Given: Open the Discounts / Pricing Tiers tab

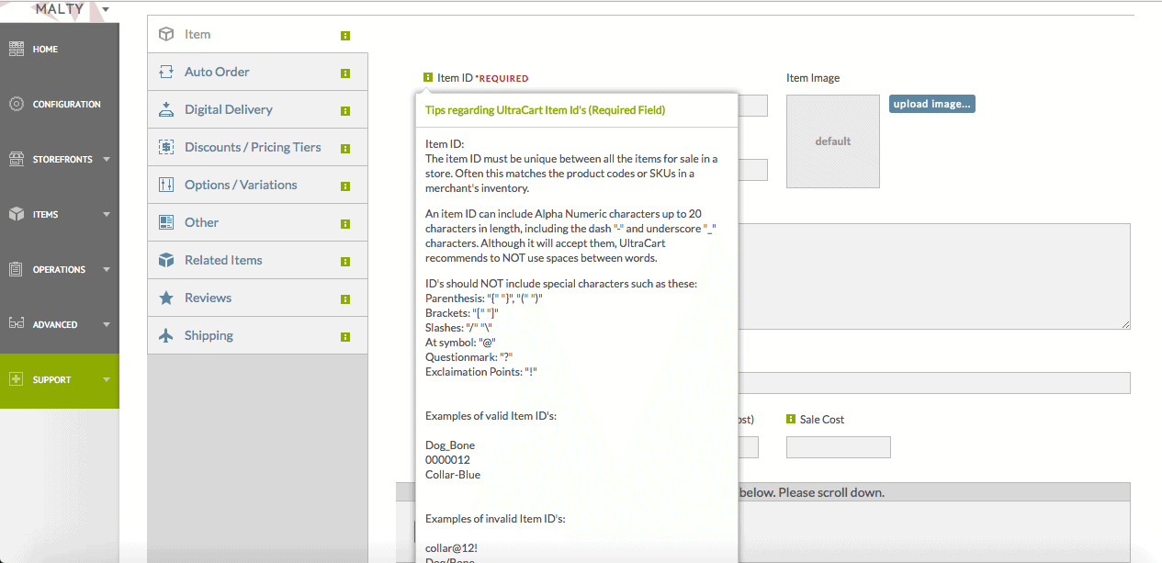Looking at the screenshot, I should tap(257, 147).
